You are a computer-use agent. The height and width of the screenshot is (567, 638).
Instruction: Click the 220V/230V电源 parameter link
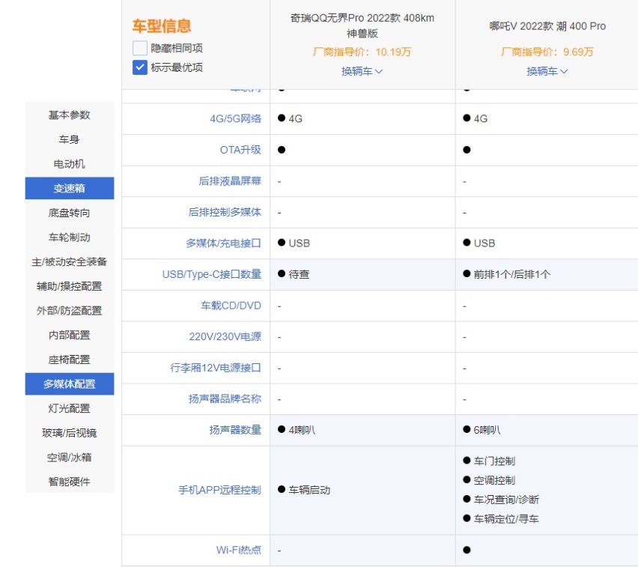pyautogui.click(x=225, y=336)
